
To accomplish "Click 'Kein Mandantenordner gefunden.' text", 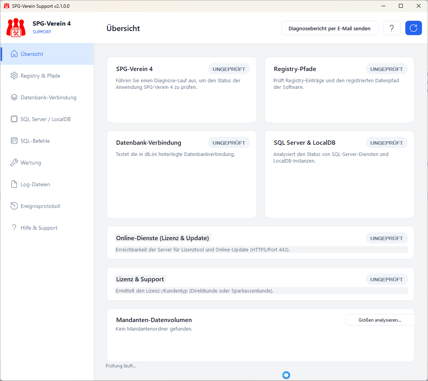I will (154, 329).
